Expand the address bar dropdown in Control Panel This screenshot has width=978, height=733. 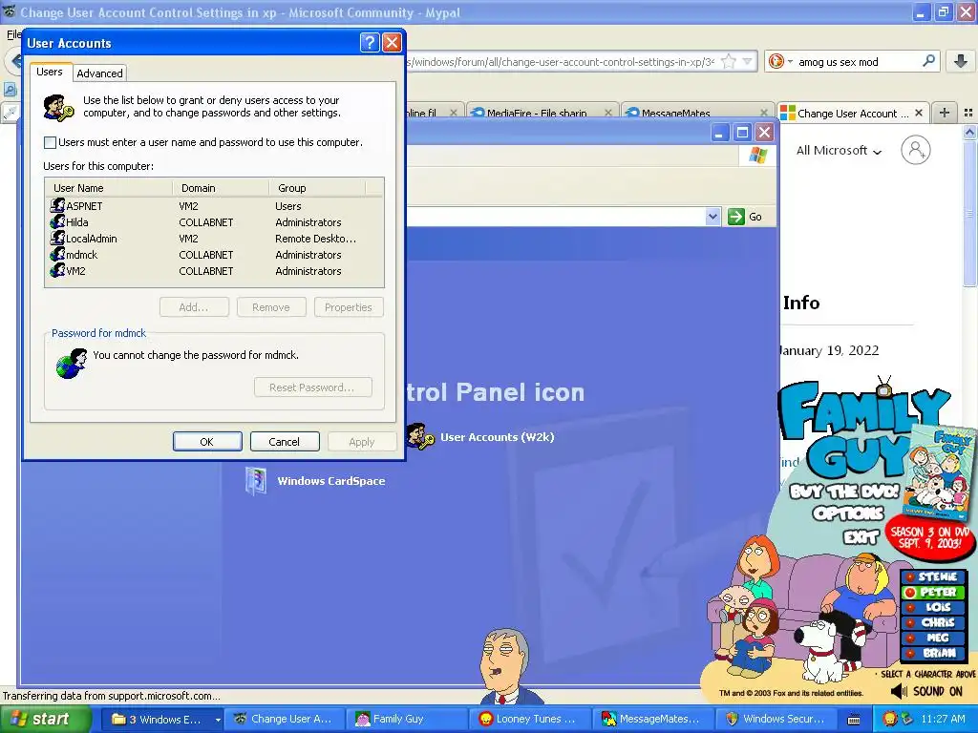[712, 217]
